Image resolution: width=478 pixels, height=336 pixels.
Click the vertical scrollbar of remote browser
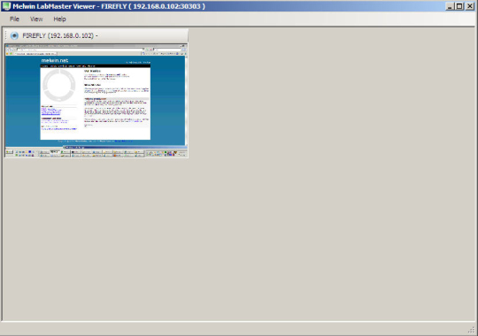click(x=186, y=101)
